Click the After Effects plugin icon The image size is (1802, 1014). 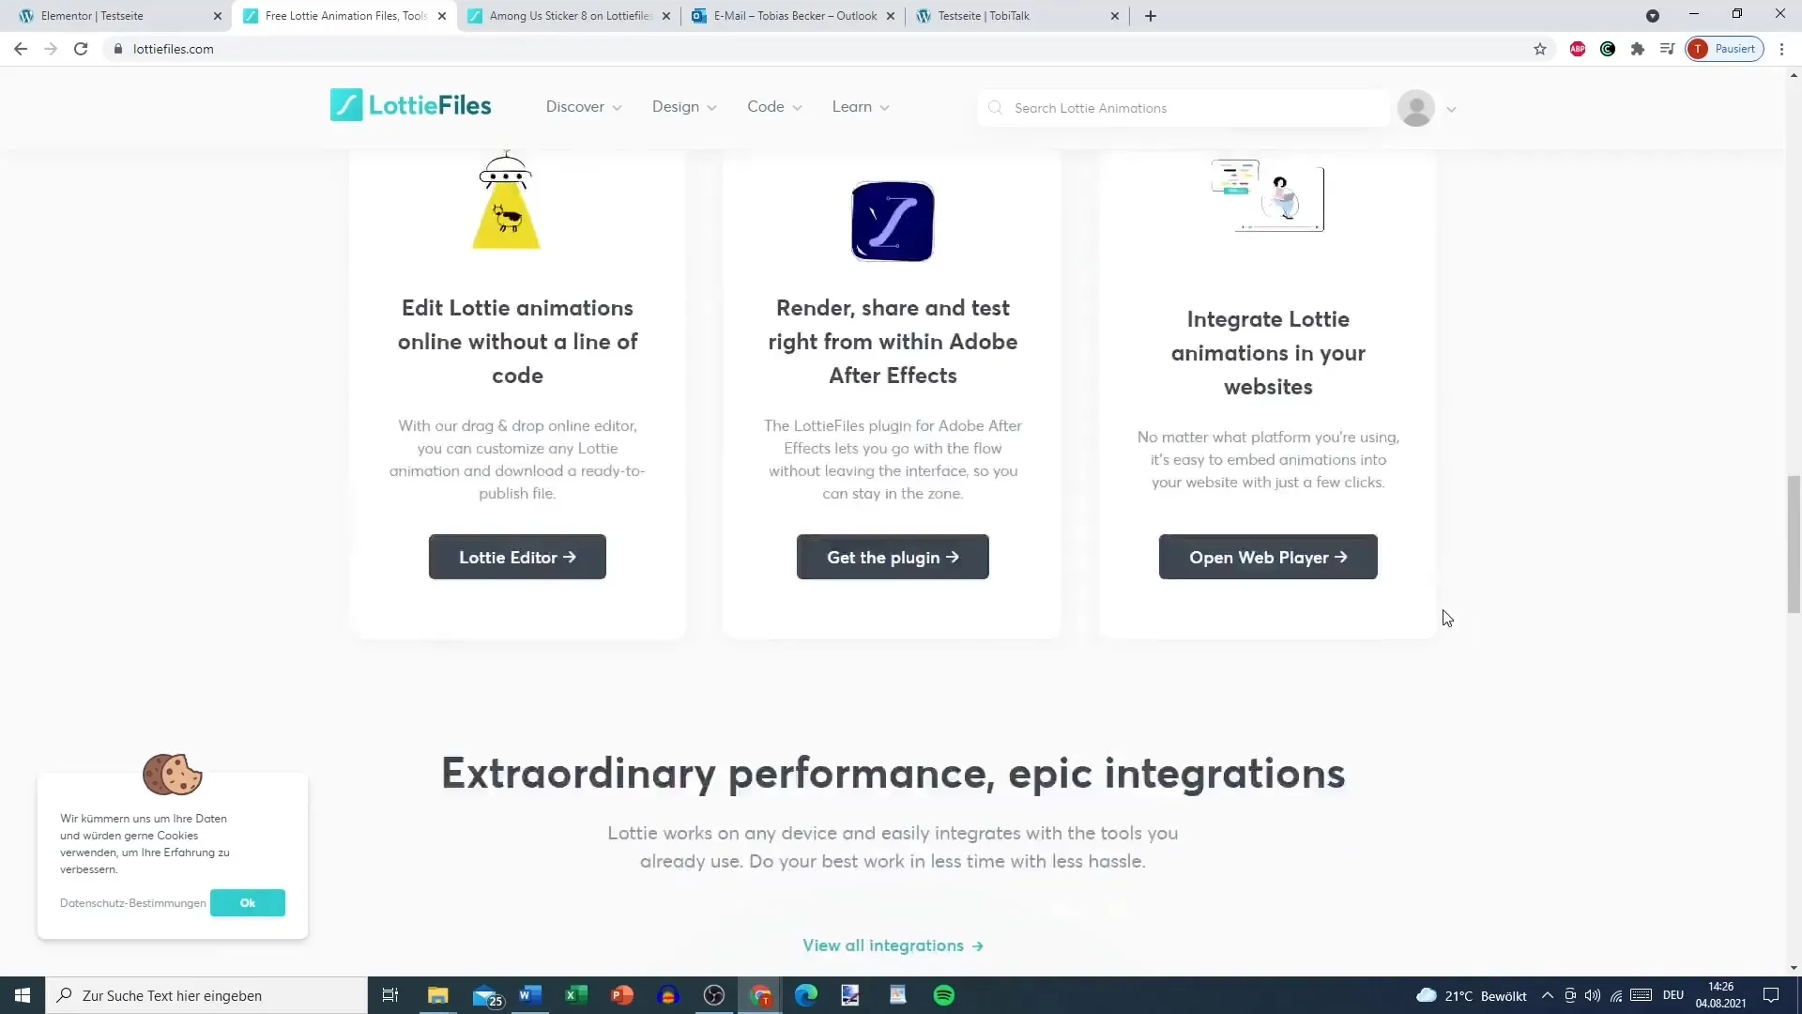click(x=893, y=222)
